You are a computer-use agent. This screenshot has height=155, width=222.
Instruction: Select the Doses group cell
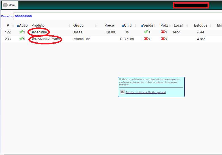77,32
